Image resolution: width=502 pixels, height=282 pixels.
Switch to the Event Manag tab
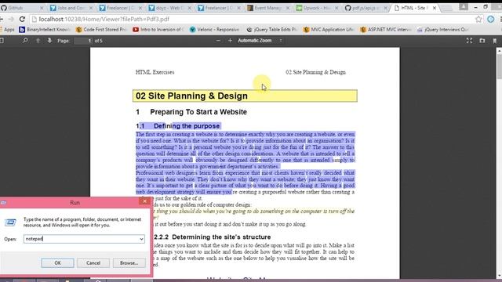coord(268,8)
